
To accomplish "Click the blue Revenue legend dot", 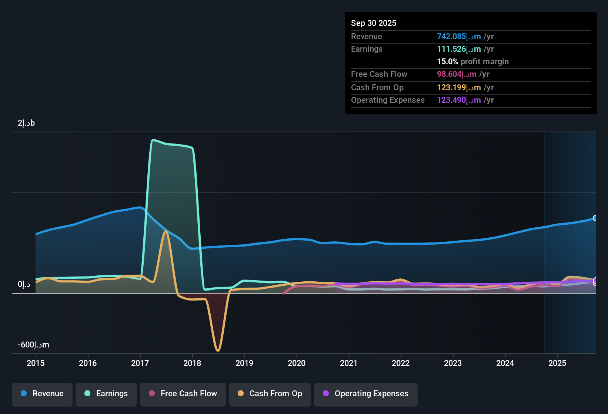I will tap(24, 393).
